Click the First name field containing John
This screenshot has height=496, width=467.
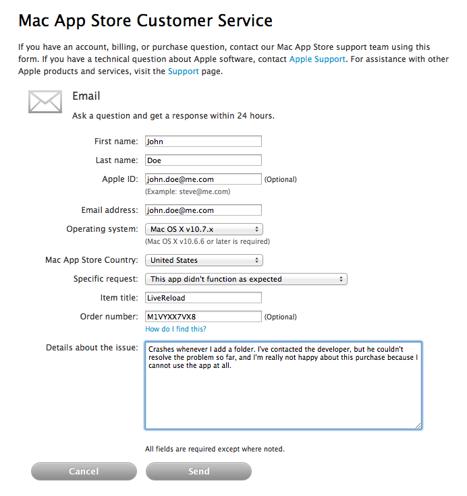click(203, 142)
